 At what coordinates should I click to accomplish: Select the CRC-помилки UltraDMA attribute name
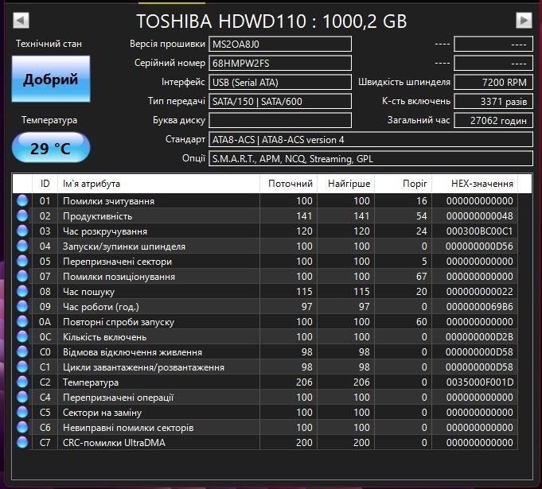point(114,443)
